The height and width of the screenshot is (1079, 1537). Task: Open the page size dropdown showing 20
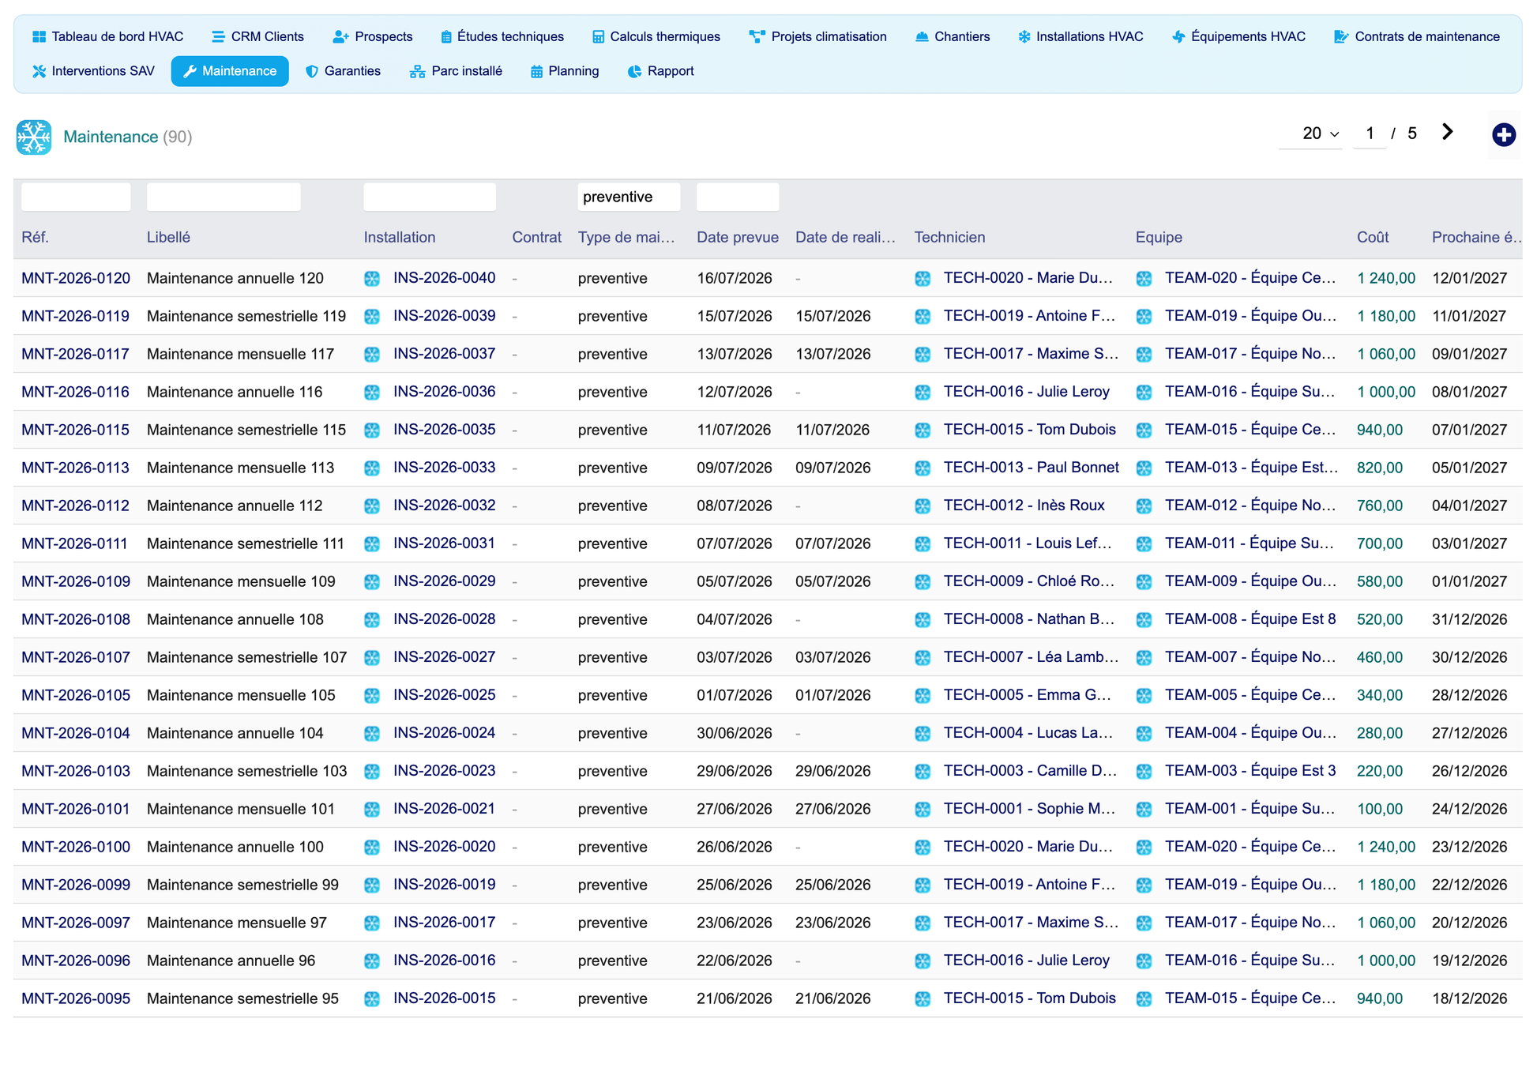(1310, 133)
